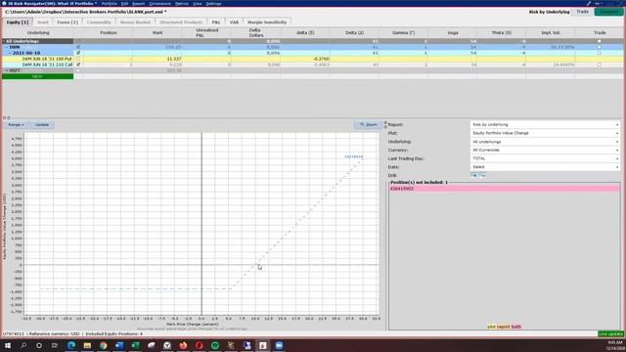The width and height of the screenshot is (626, 352).
Task: Open the Report dropdown showing Risk by Underlying
Action: 545,124
